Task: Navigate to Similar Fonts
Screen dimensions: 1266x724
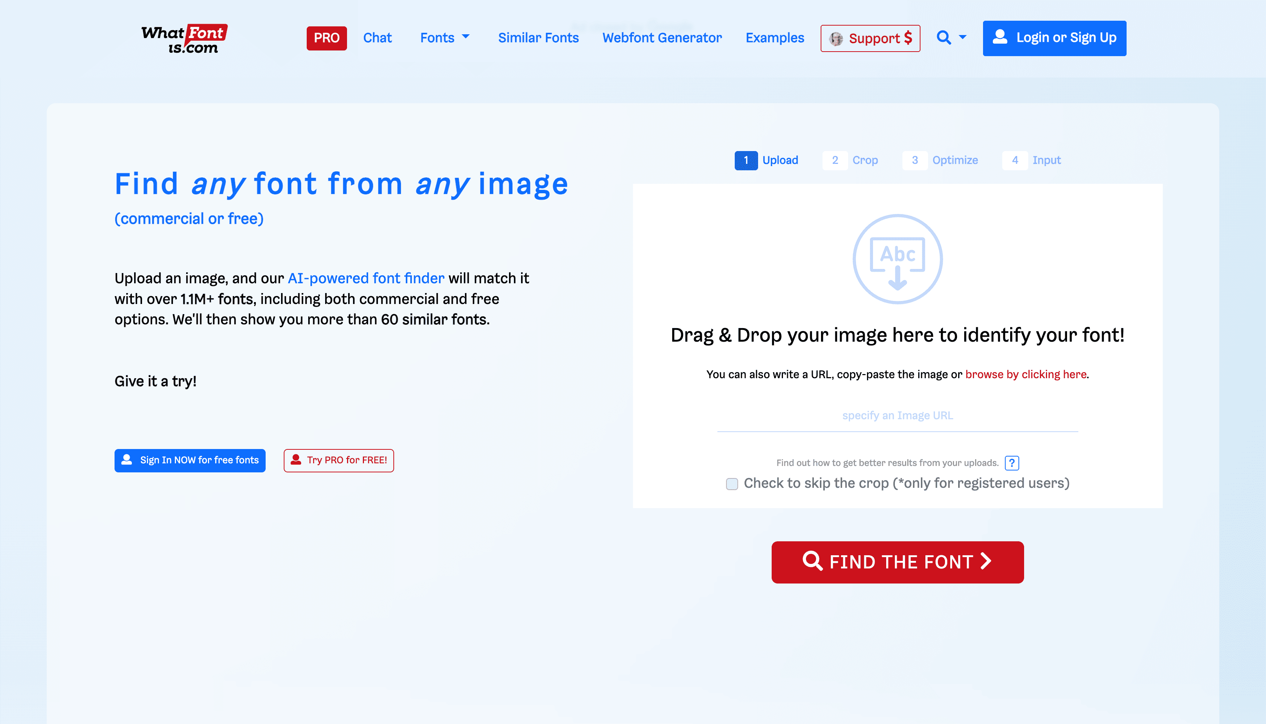Action: tap(538, 37)
